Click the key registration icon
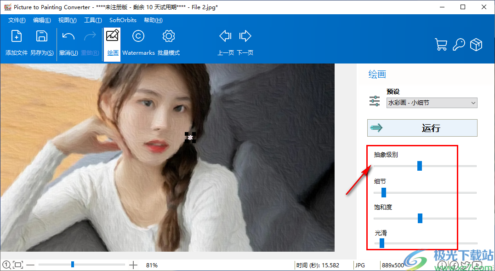495x271 pixels. coord(459,45)
